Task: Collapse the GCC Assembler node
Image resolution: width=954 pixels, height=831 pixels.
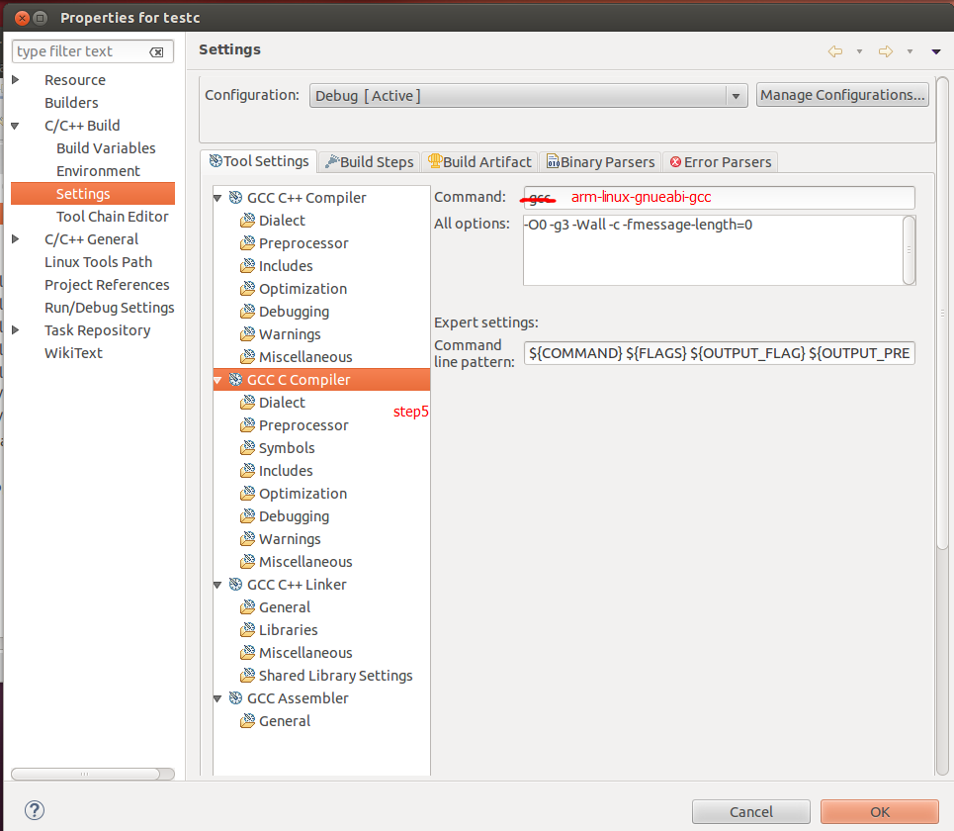Action: click(x=217, y=698)
